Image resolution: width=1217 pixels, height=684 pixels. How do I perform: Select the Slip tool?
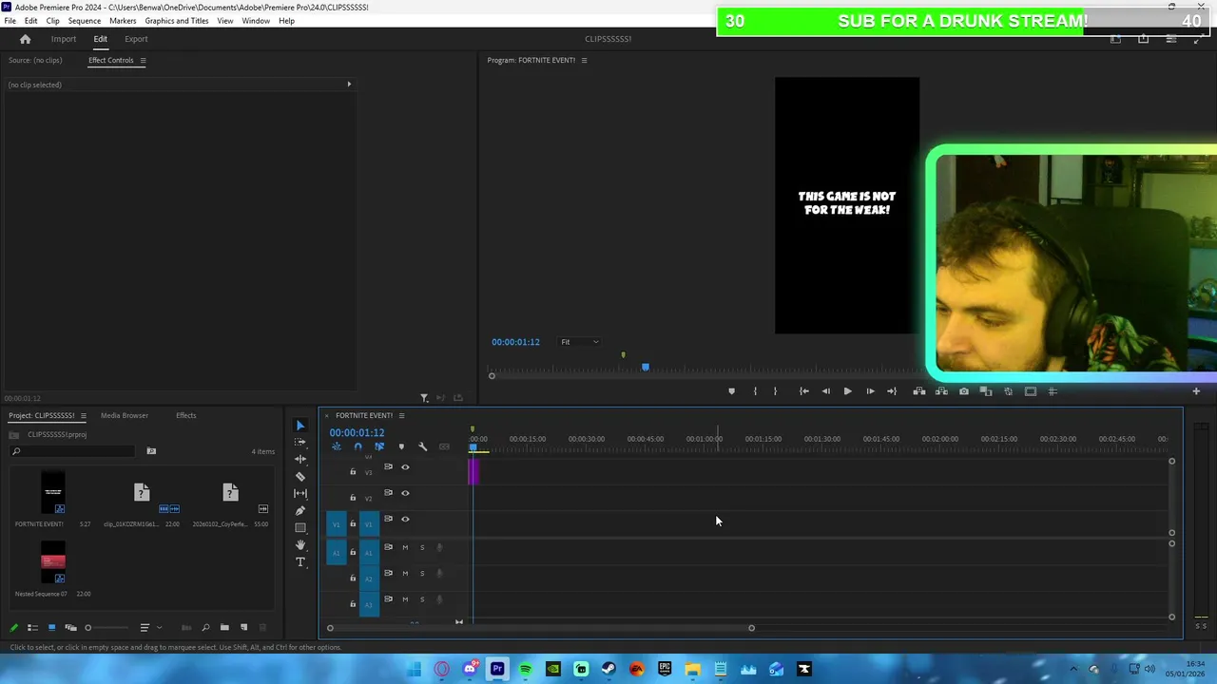point(300,493)
